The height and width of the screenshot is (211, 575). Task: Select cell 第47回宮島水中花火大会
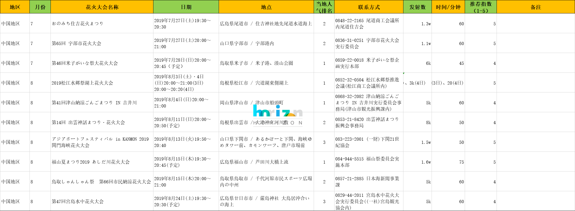[x=102, y=201]
